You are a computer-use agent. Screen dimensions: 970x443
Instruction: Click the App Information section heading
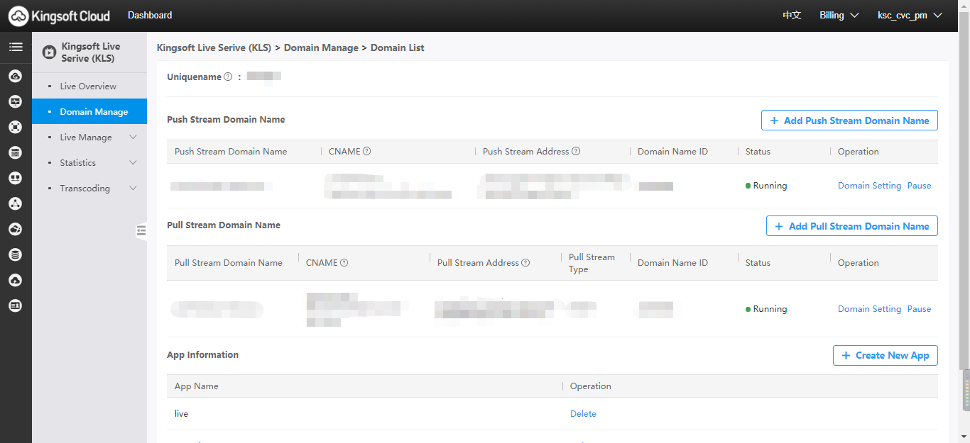point(202,354)
